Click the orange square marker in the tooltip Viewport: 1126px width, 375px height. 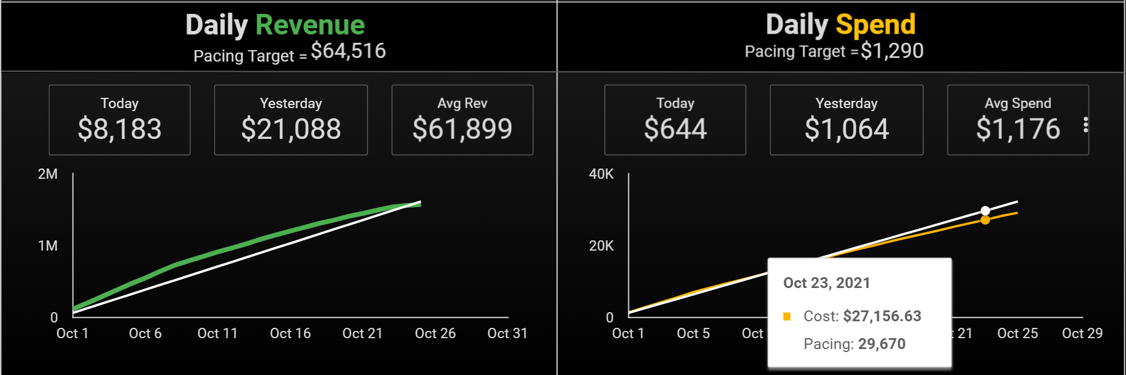(786, 316)
